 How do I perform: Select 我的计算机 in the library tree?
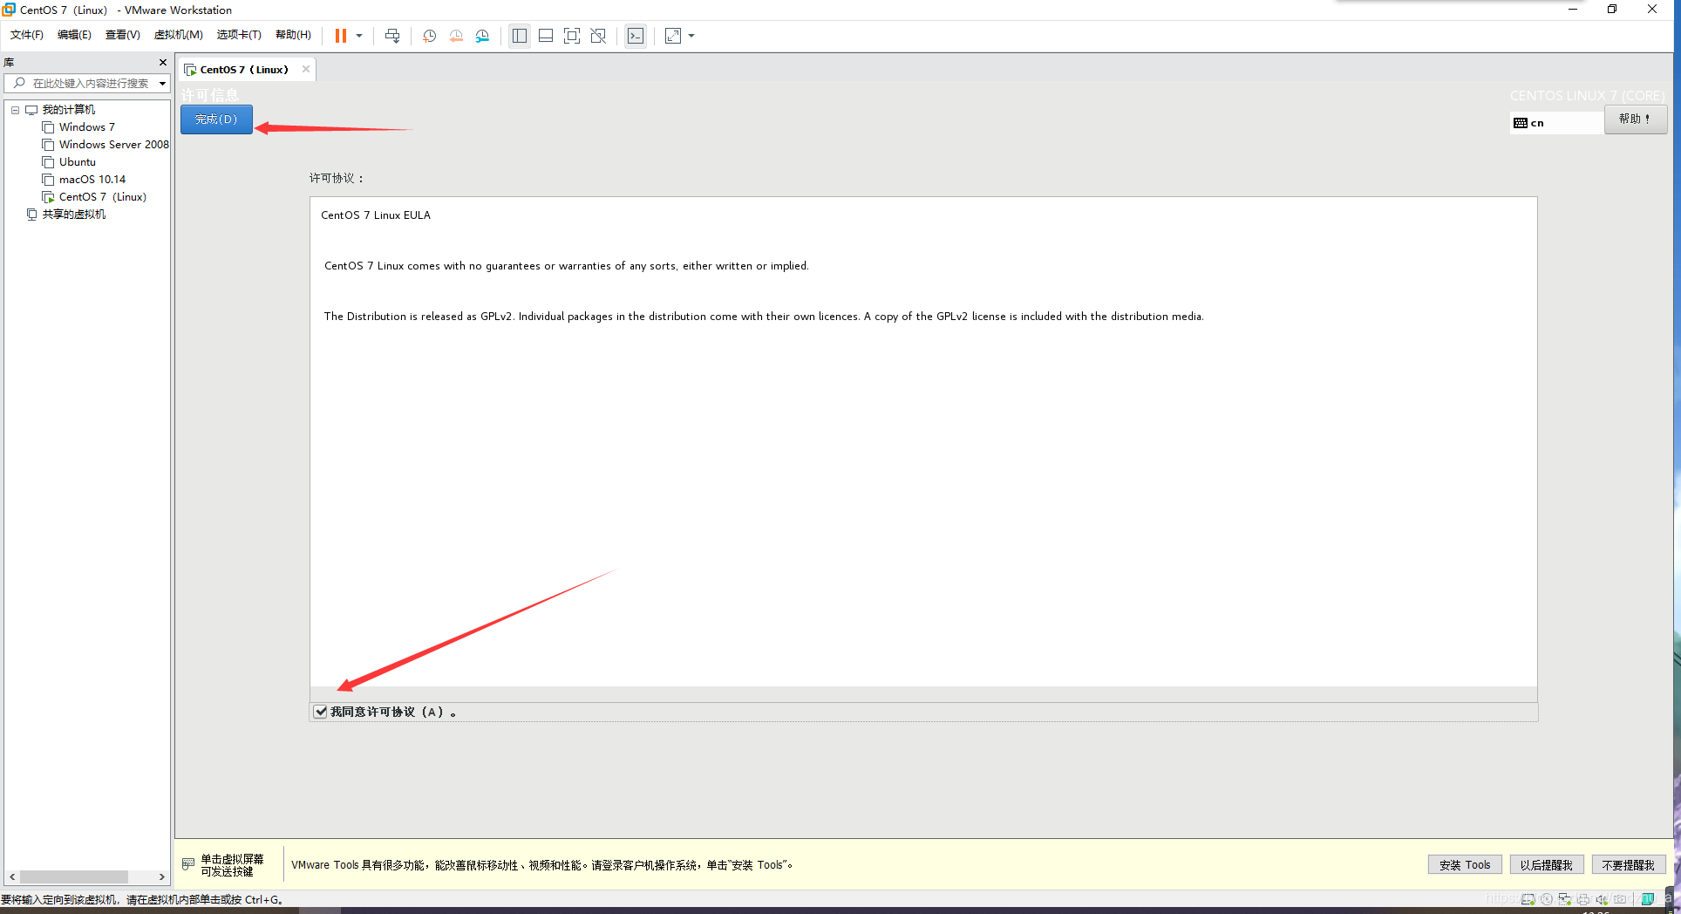pyautogui.click(x=69, y=110)
